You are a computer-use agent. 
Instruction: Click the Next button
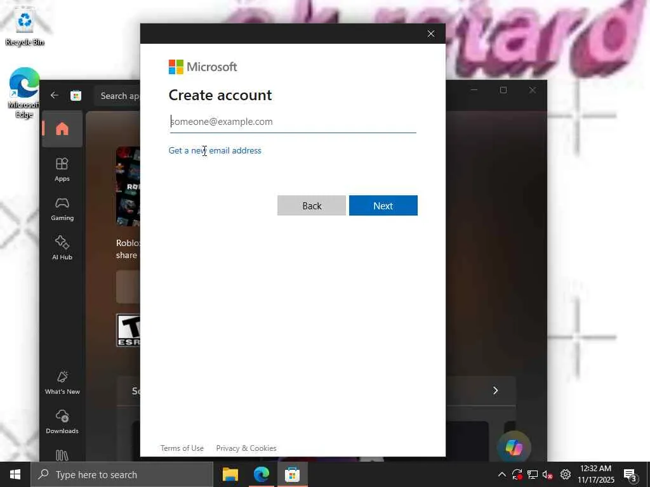coord(383,205)
